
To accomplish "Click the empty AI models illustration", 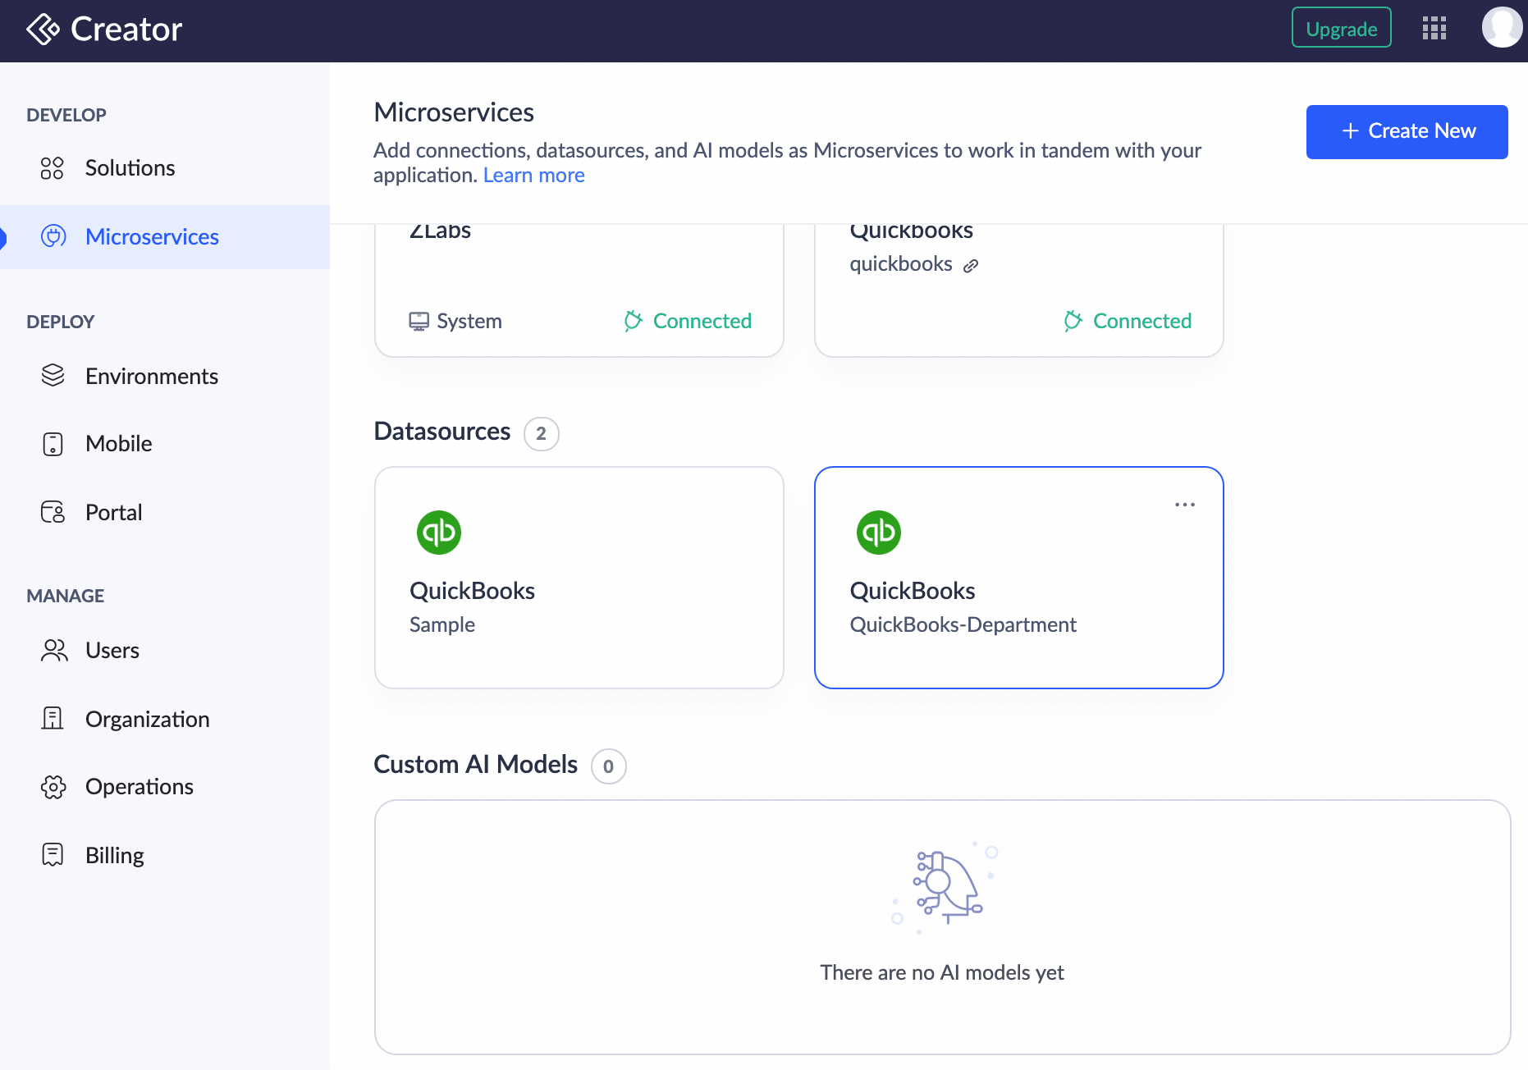I will (945, 886).
